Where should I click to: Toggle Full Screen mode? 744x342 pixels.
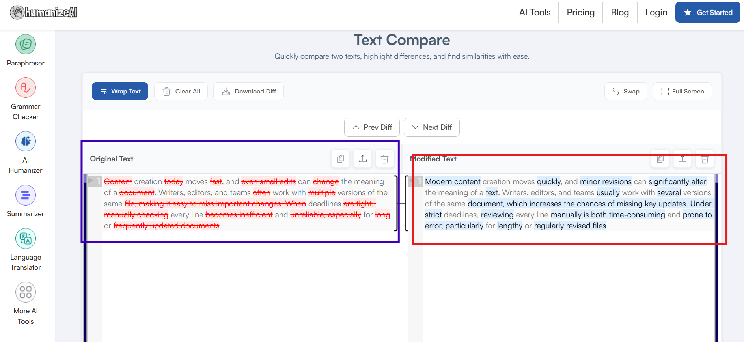(682, 91)
